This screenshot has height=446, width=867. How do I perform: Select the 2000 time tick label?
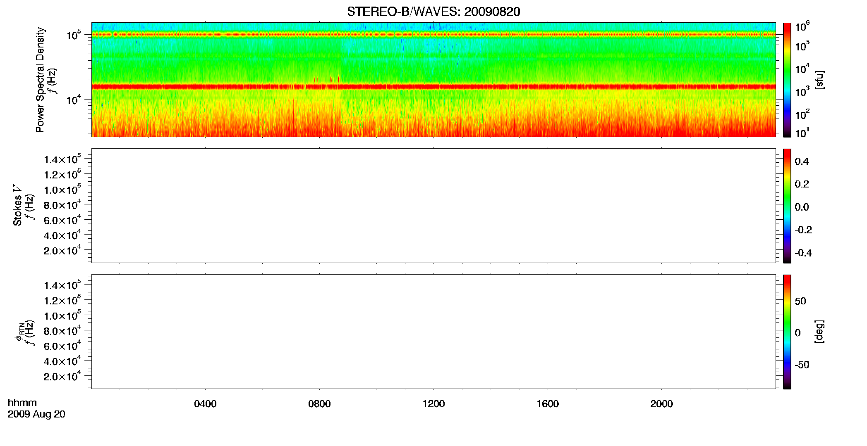click(x=661, y=404)
